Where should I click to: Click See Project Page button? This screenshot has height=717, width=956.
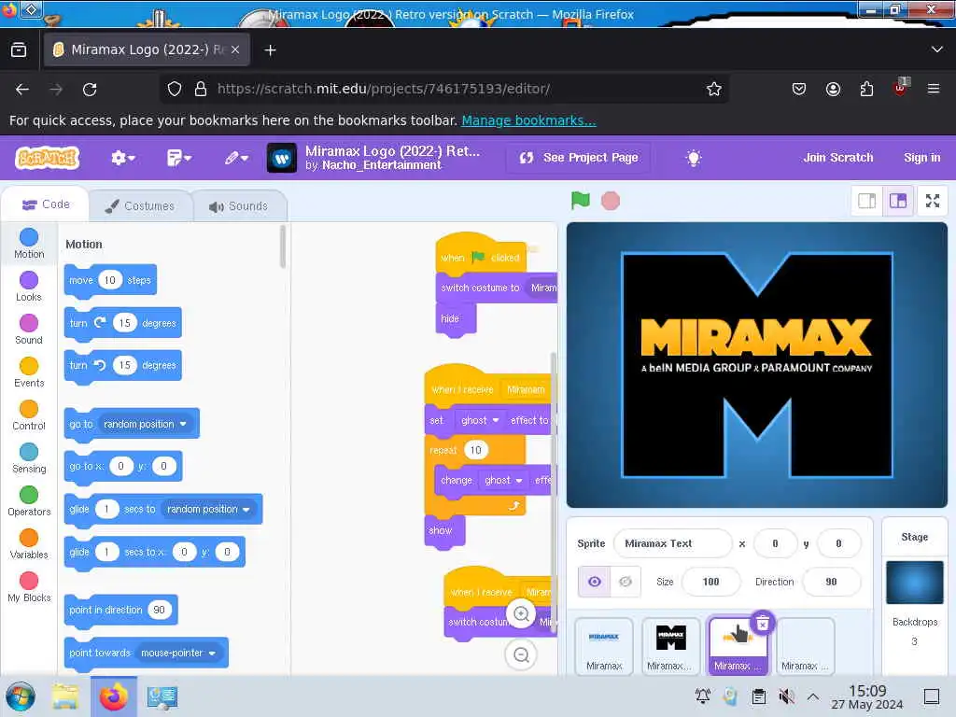[579, 158]
